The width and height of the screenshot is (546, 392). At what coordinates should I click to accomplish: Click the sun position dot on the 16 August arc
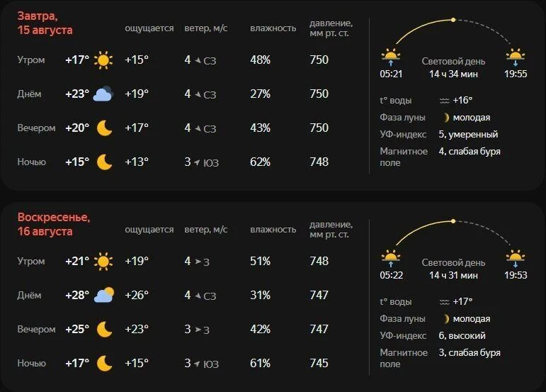[x=453, y=221]
